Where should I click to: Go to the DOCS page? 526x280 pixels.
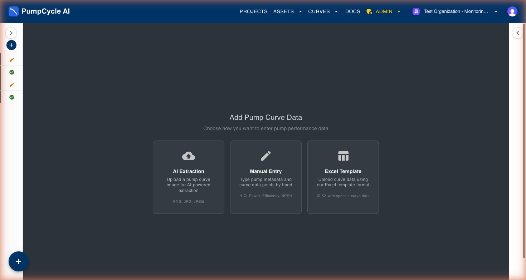pyautogui.click(x=352, y=11)
